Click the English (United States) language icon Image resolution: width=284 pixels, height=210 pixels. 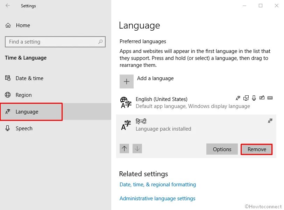[x=126, y=102]
